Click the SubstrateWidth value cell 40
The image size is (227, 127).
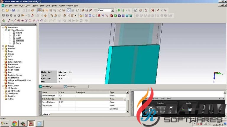67,99
